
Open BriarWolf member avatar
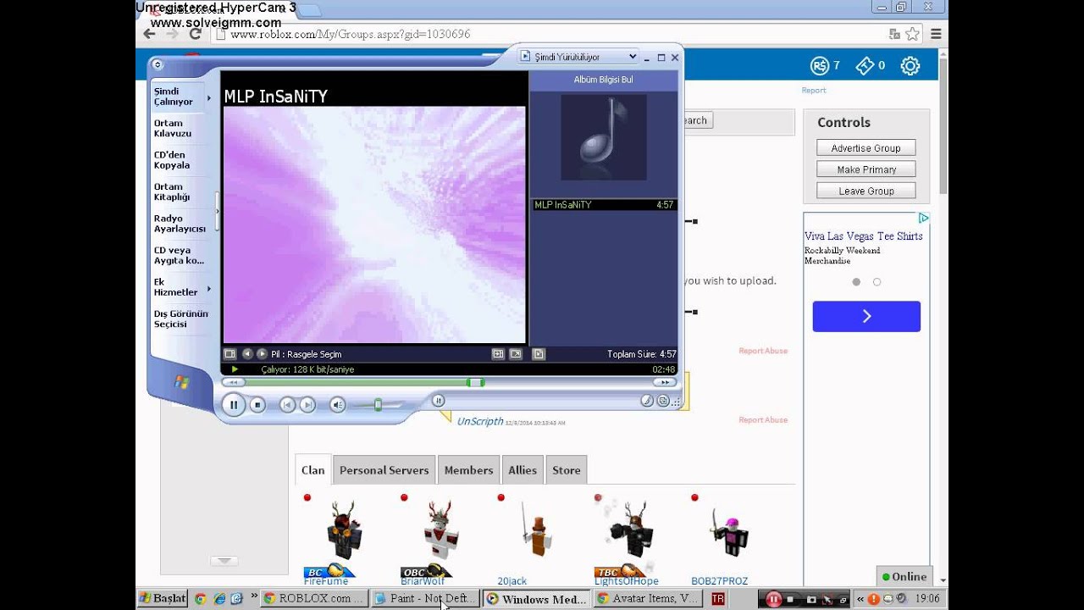coord(440,531)
